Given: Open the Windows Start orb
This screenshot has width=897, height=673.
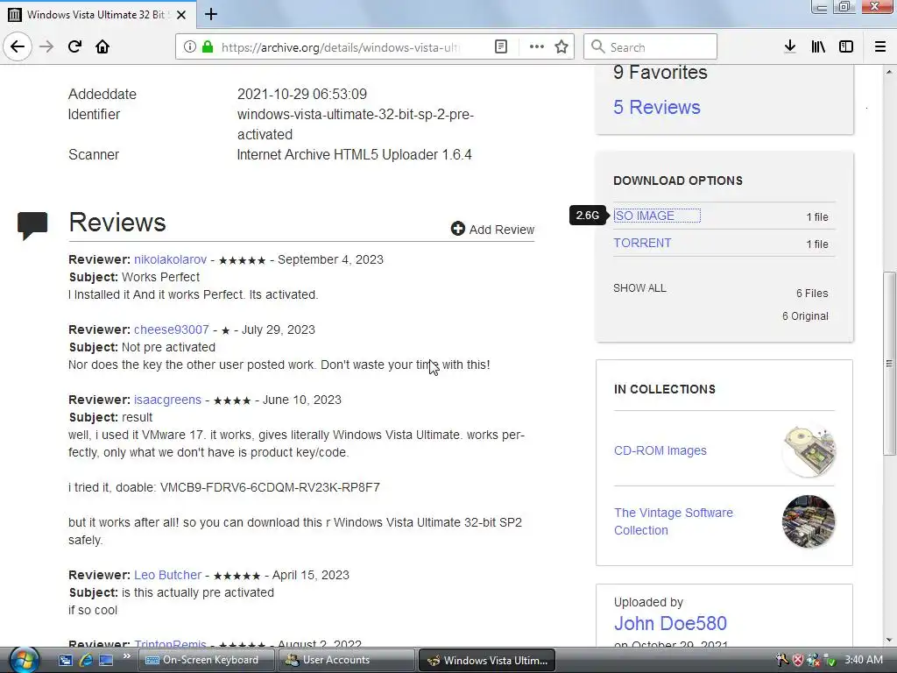Looking at the screenshot, I should click(24, 660).
